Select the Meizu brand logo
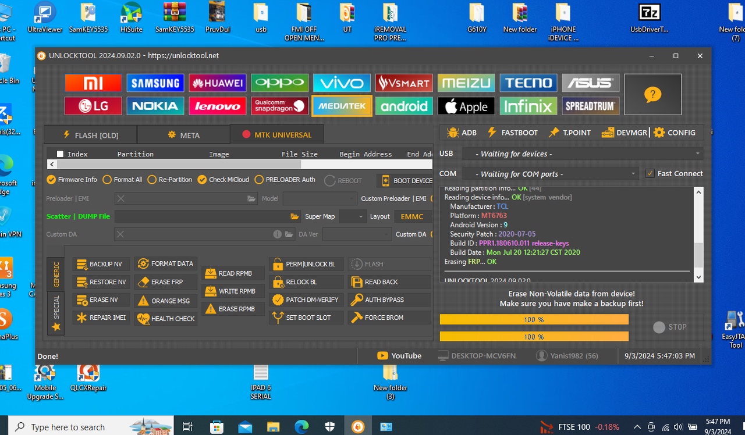Screen dimensions: 745x435 pos(466,83)
